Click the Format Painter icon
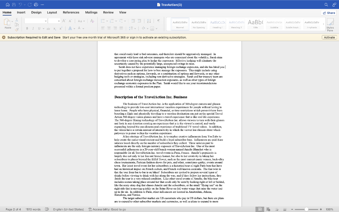The height and width of the screenshot is (212, 339). pos(17,30)
